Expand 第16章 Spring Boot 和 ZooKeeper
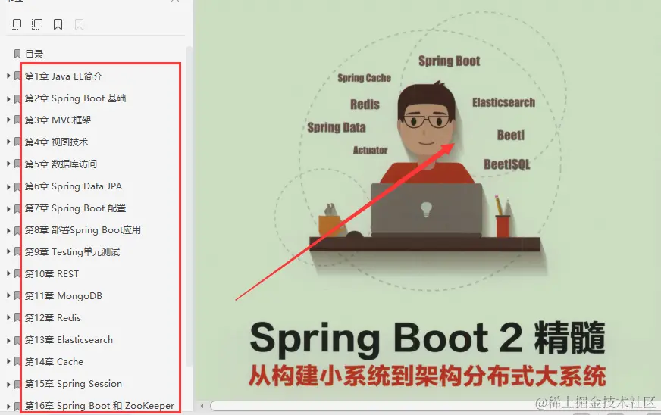 8,406
